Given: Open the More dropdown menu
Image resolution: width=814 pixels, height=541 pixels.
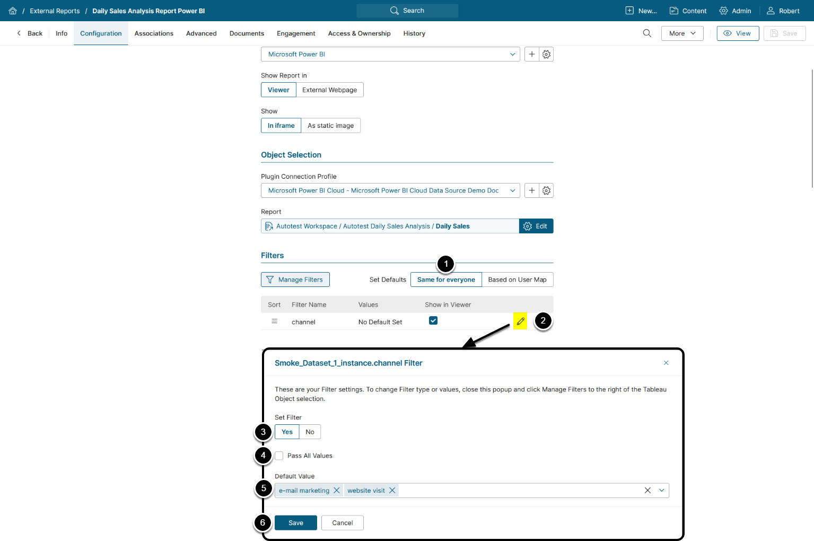Looking at the screenshot, I should coord(682,33).
